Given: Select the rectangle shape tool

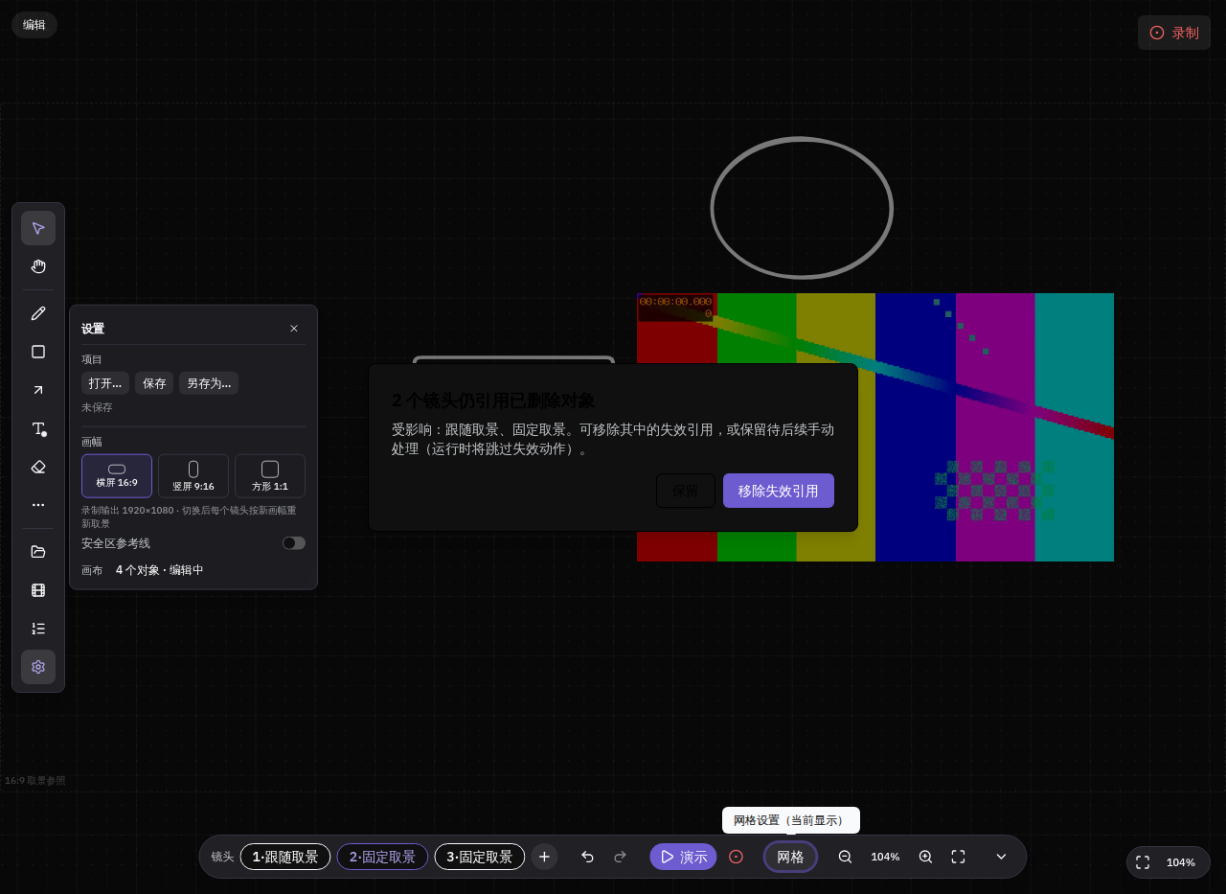Looking at the screenshot, I should (x=38, y=352).
